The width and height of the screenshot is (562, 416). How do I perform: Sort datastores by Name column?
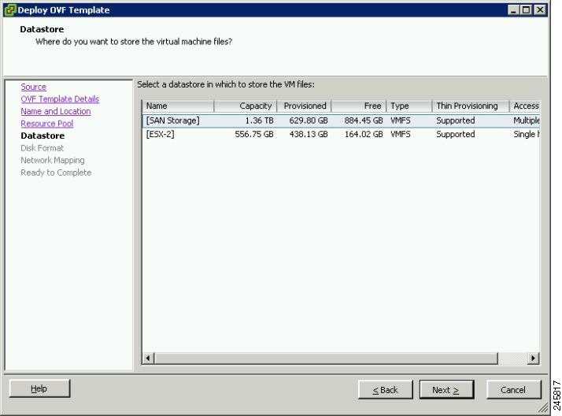[178, 106]
